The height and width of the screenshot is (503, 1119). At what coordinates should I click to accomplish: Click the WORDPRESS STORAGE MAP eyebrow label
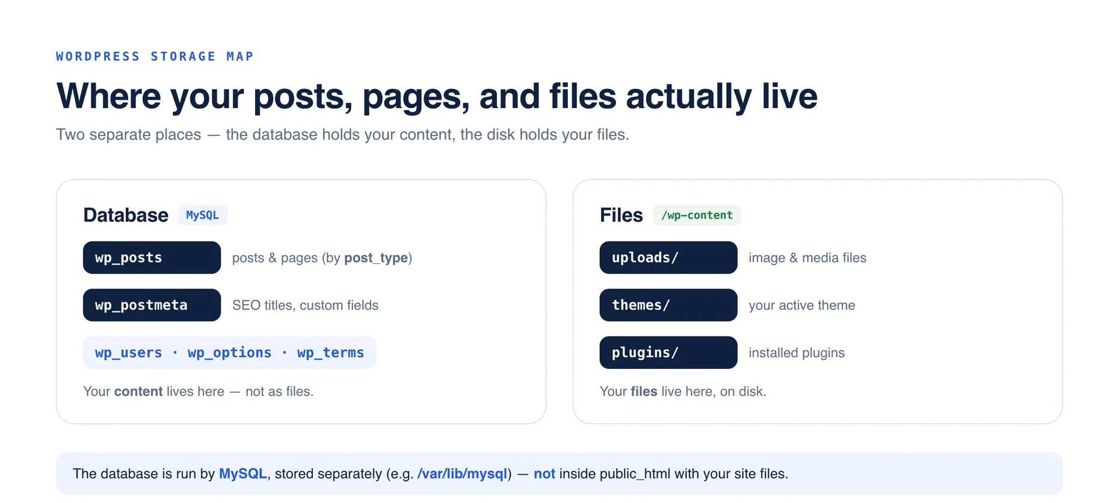(x=155, y=56)
